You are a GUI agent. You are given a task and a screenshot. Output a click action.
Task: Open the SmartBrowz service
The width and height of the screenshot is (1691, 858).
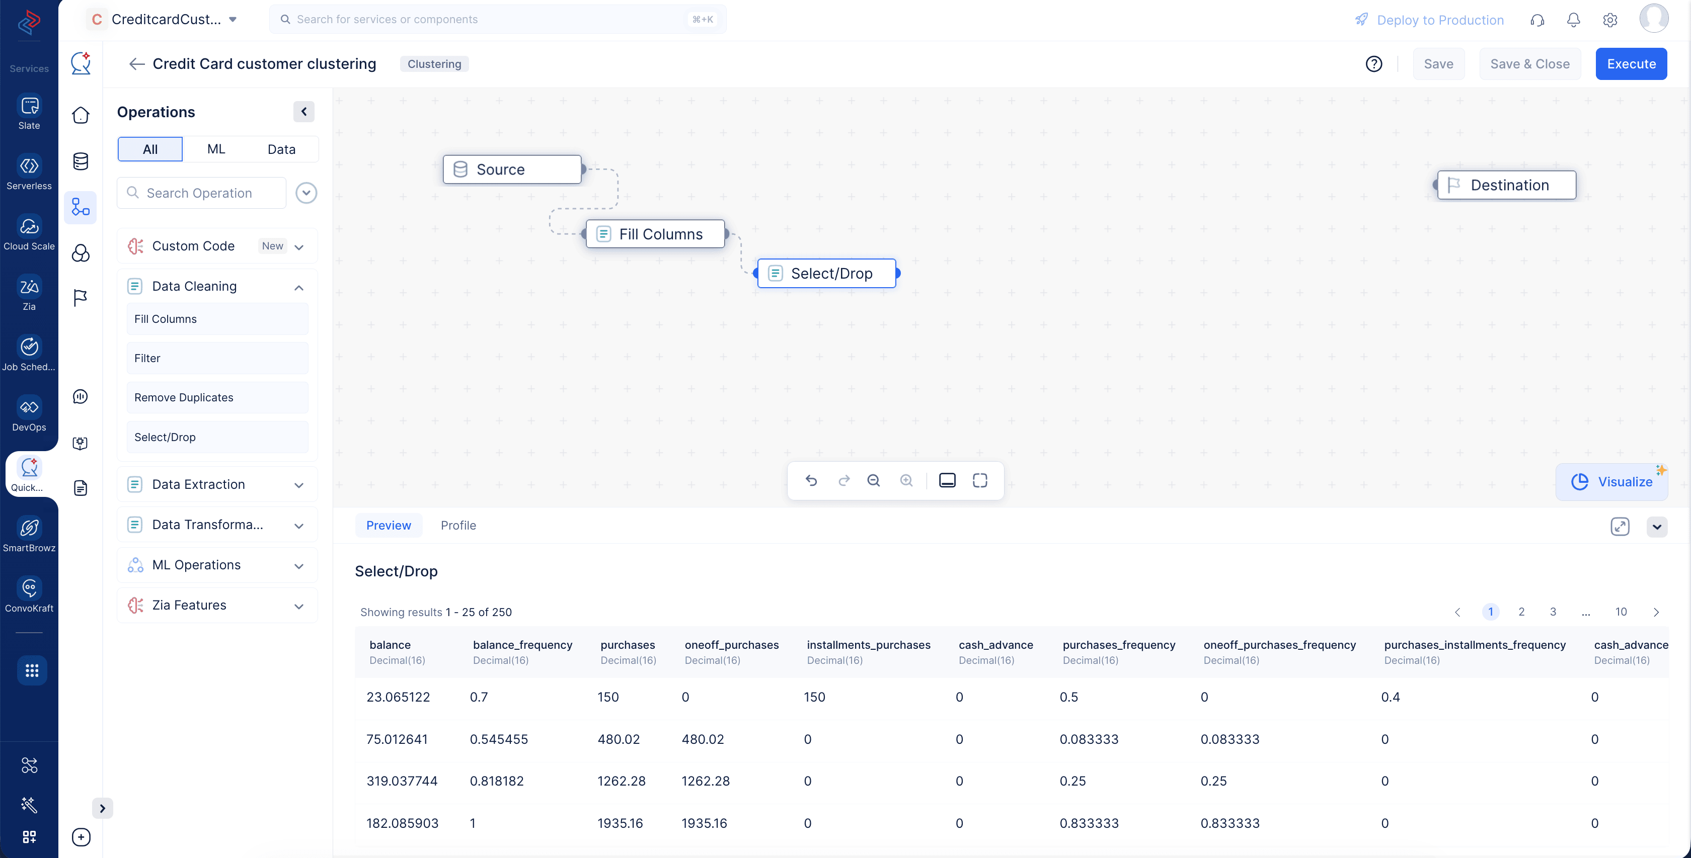pos(29,529)
